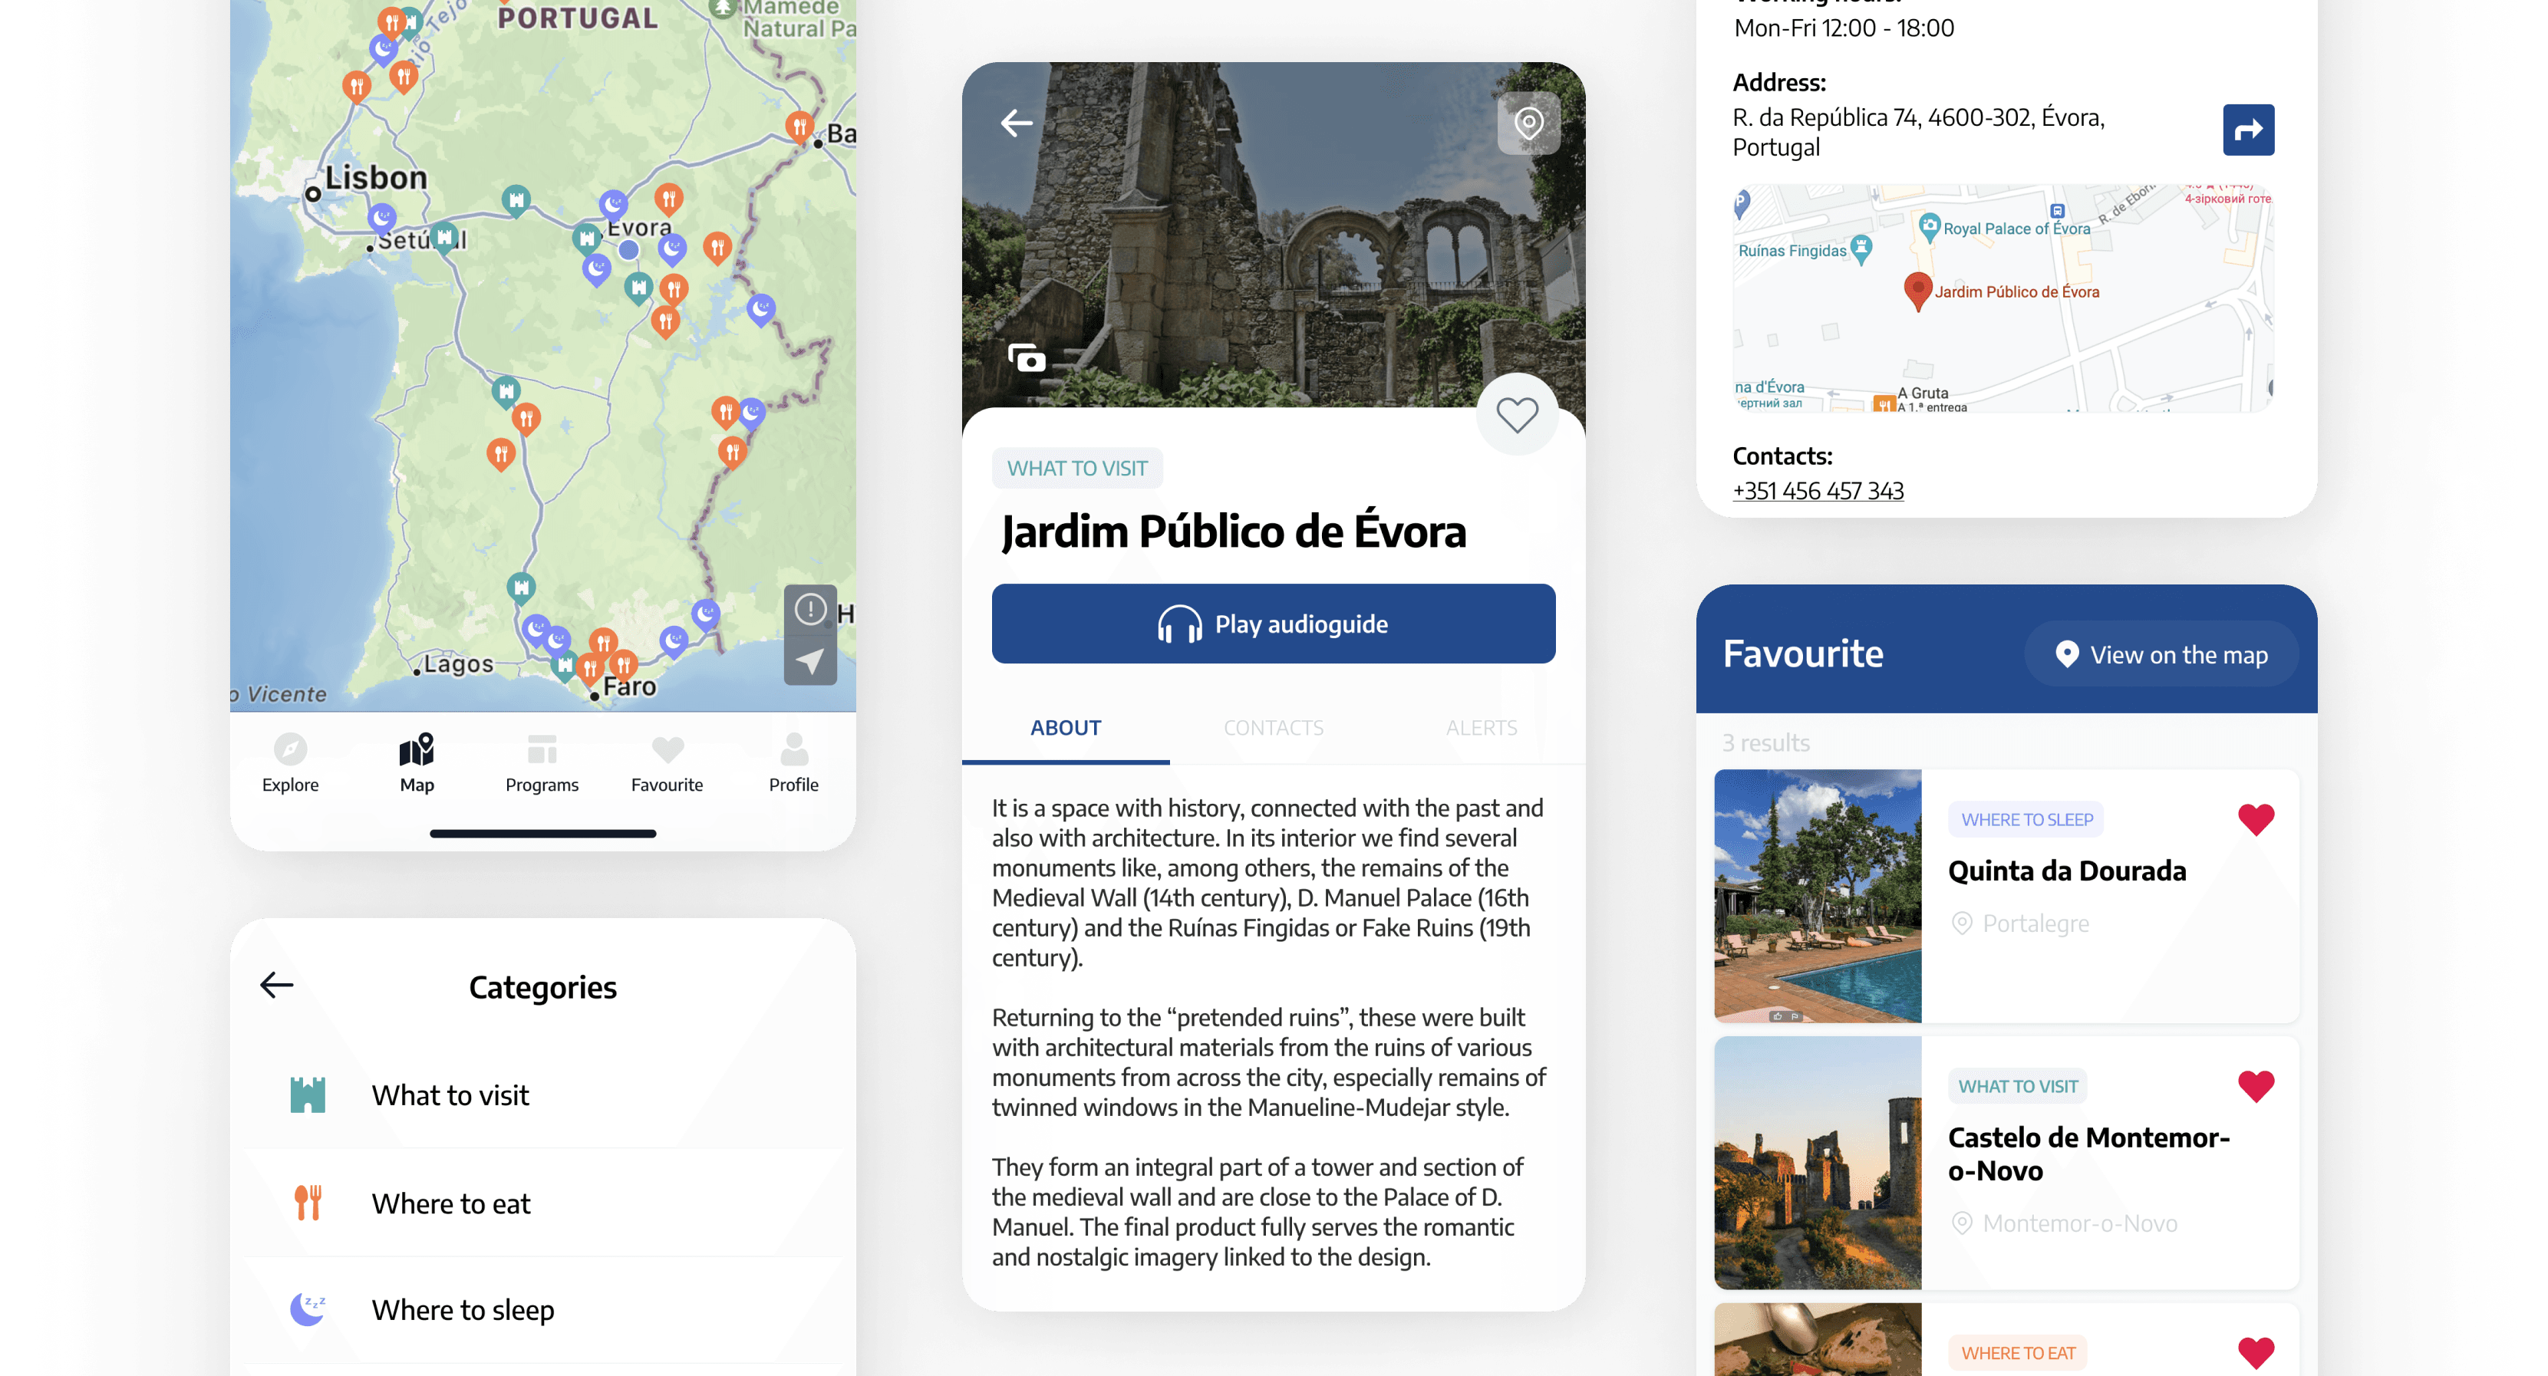Click the Portalegre location label
Viewport: 2548px width, 1376px height.
2035,923
